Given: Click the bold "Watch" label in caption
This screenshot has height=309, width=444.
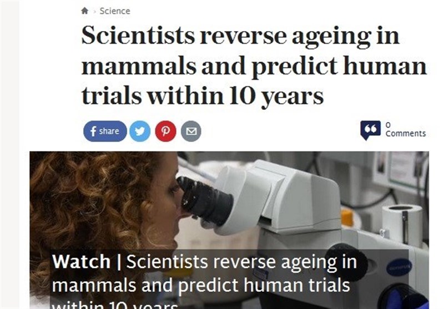Looking at the screenshot, I should (82, 262).
